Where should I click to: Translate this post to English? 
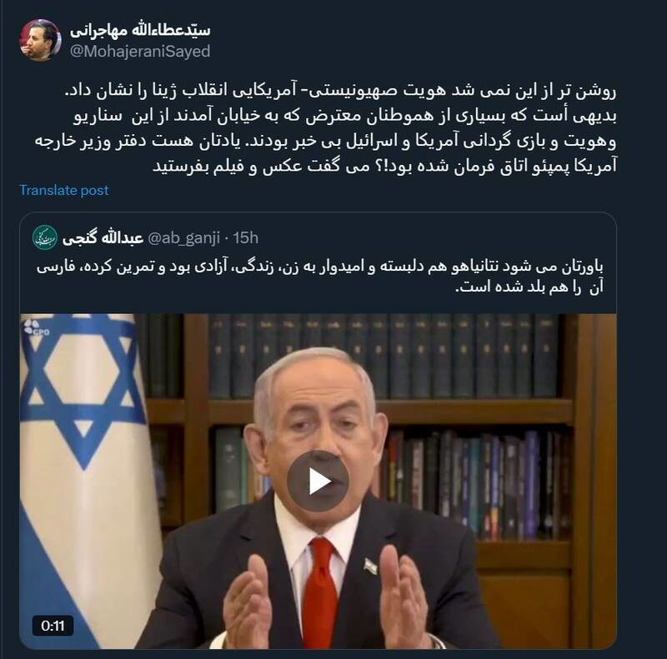64,190
